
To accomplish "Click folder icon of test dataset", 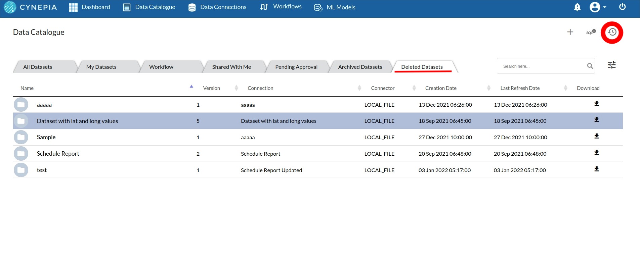I will [21, 170].
